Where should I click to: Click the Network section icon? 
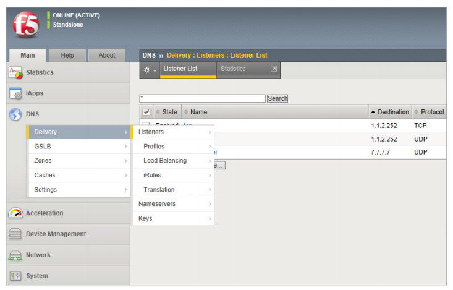point(15,255)
